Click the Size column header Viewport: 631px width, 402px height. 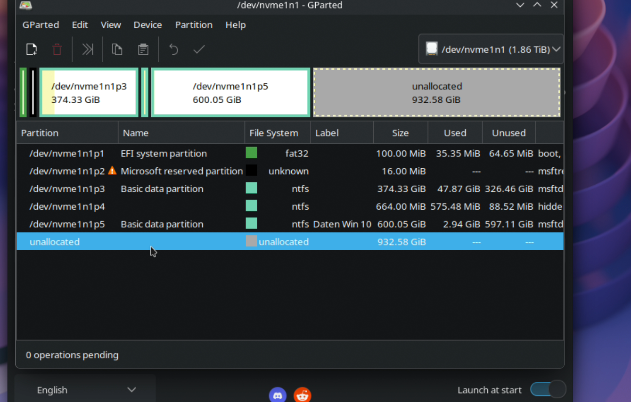[x=401, y=133]
